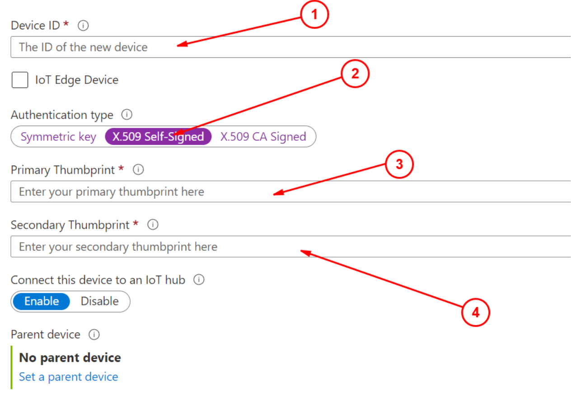Click the info icon beside Secondary Thumbprint

tap(153, 224)
